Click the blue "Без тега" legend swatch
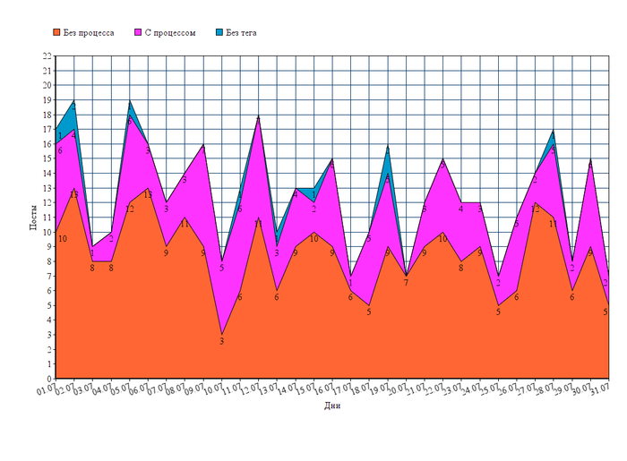The width and height of the screenshot is (627, 461). click(219, 33)
